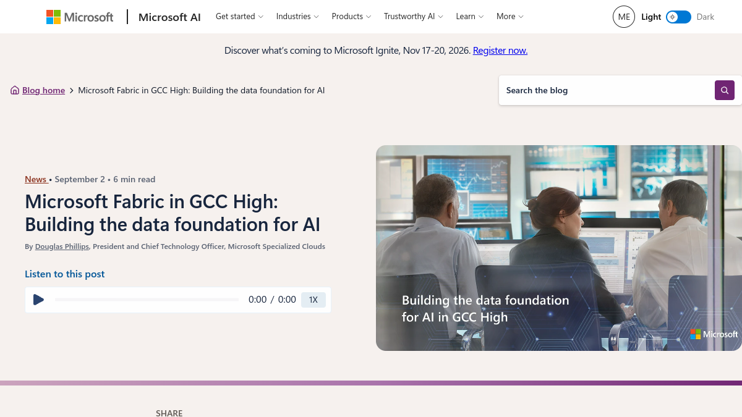Click the SHARE label
This screenshot has height=417, width=742.
[169, 413]
